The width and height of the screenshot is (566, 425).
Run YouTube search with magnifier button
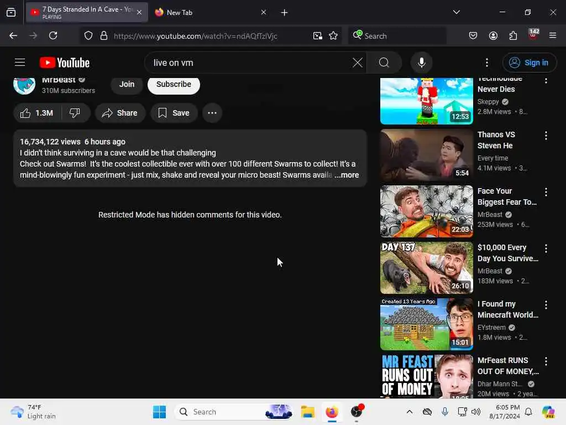pyautogui.click(x=384, y=63)
